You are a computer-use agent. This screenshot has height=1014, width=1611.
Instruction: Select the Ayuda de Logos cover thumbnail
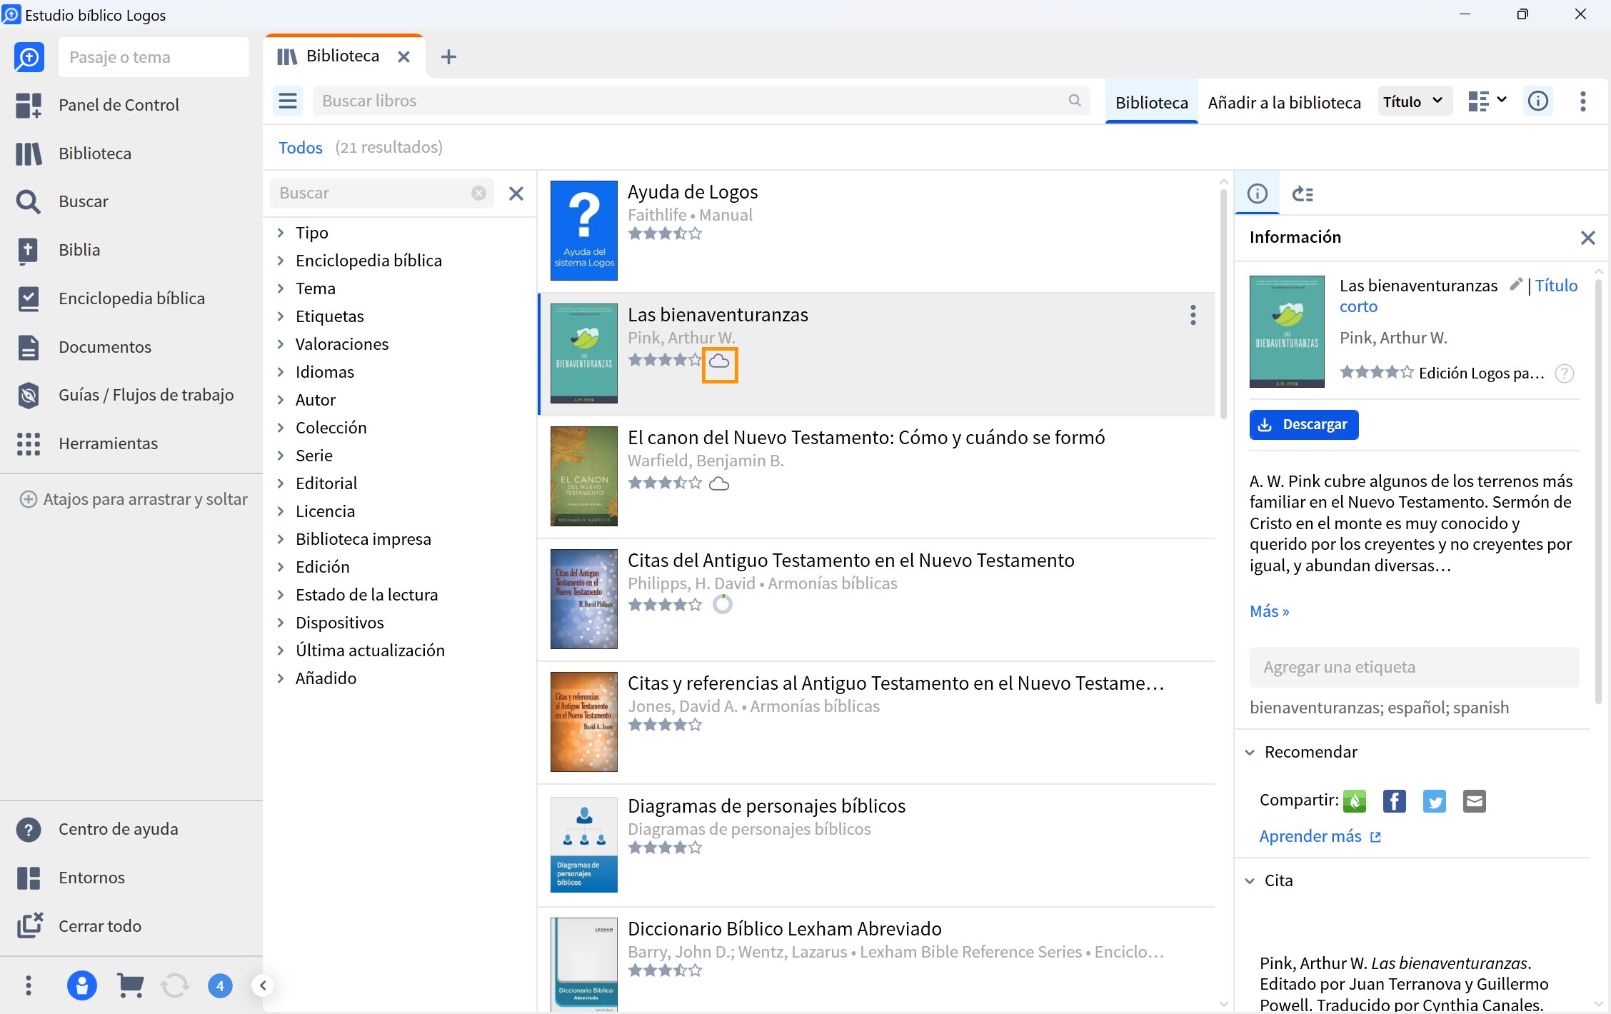(x=584, y=230)
